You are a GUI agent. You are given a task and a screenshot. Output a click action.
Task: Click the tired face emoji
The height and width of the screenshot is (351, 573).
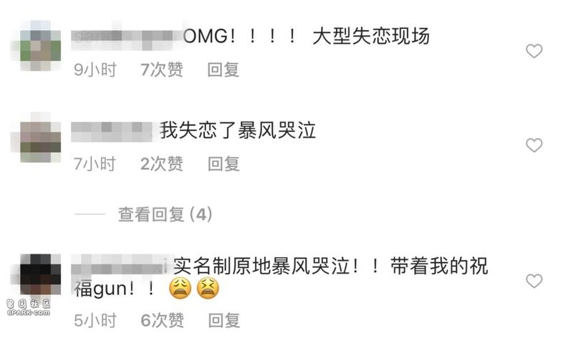[x=208, y=289]
